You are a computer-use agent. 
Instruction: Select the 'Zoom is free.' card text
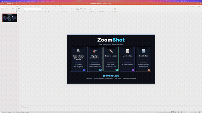143,56
